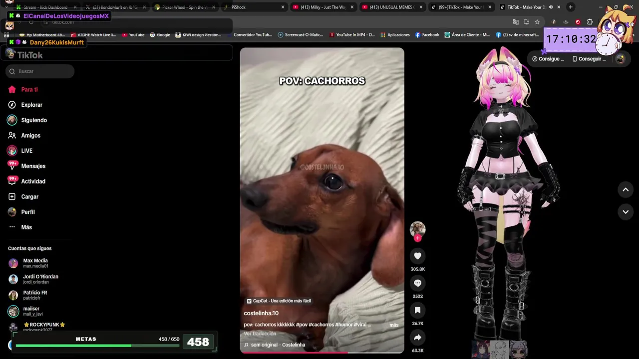Open a new browser tab with plus
This screenshot has width=639, height=359.
coord(571,7)
